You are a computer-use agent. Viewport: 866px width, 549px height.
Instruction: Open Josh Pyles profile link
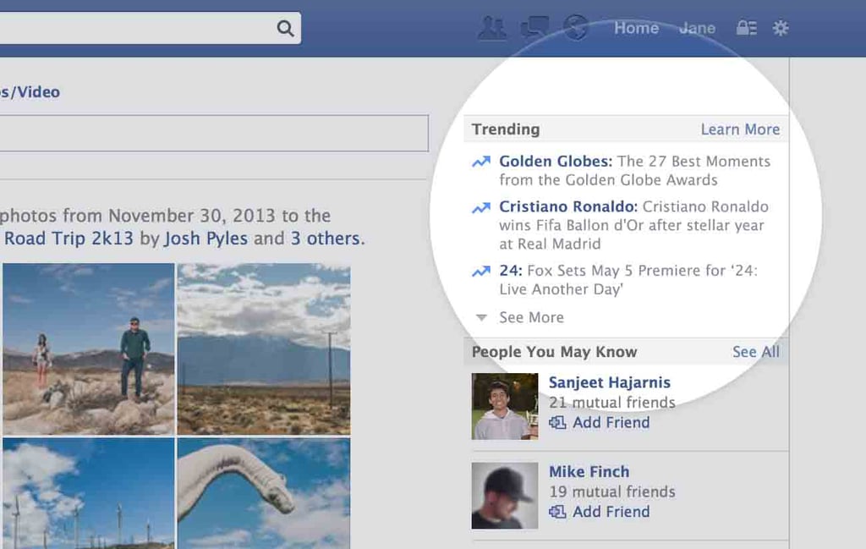[206, 239]
